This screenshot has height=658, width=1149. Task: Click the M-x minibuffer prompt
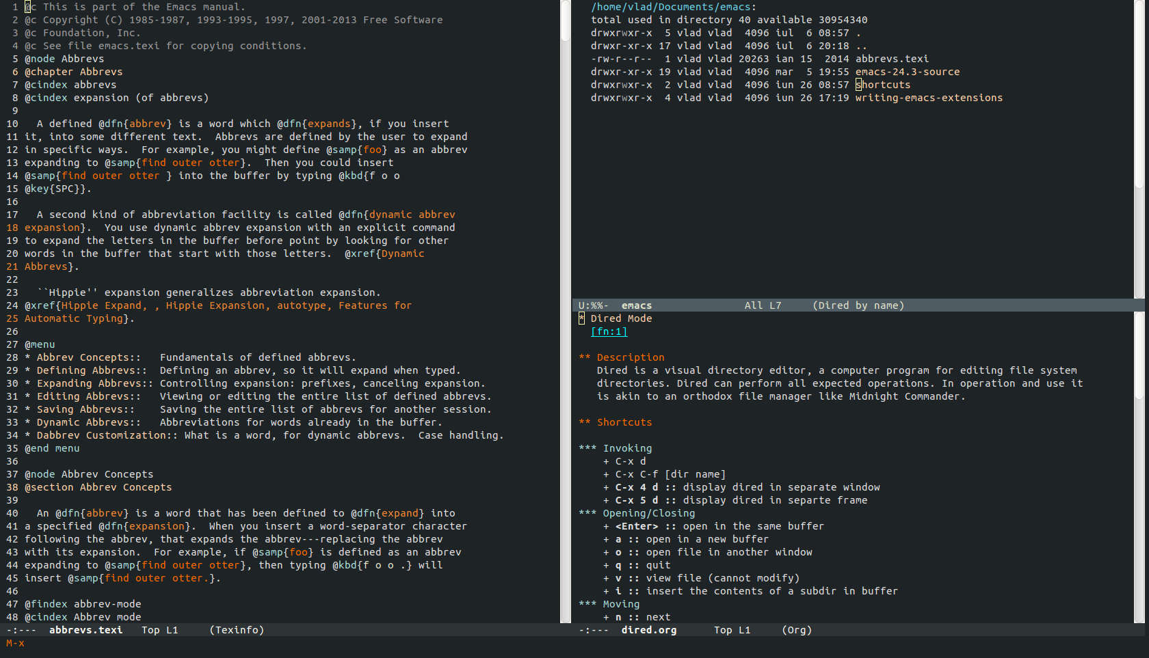tap(15, 643)
